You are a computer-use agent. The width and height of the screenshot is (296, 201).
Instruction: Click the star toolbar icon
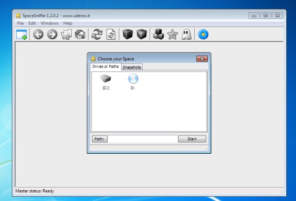click(x=173, y=34)
